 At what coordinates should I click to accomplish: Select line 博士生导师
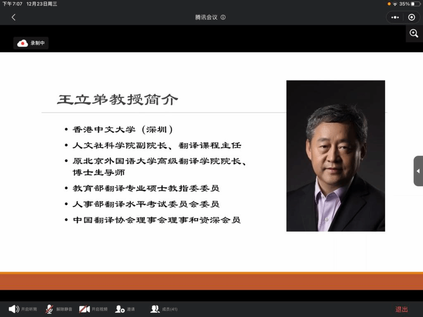point(98,173)
